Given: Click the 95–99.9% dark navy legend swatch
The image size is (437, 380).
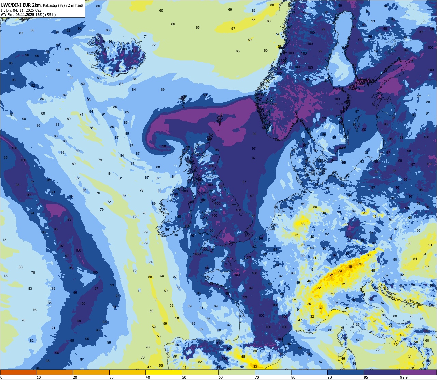Looking at the screenshot, I should pyautogui.click(x=382, y=372).
